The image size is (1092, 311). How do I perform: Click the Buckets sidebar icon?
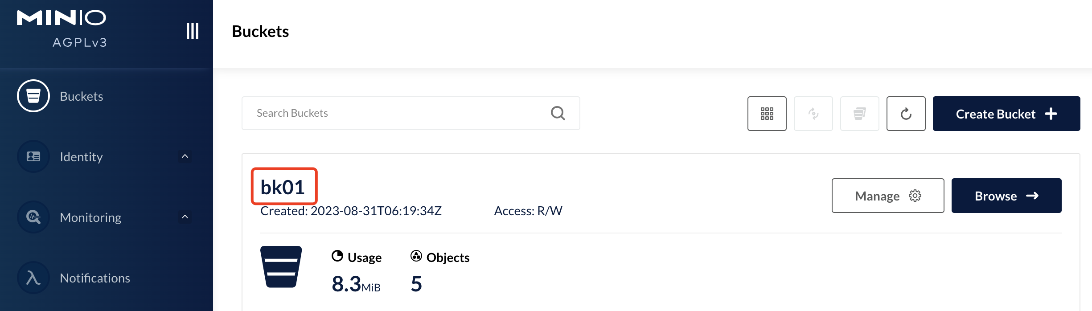[x=33, y=96]
